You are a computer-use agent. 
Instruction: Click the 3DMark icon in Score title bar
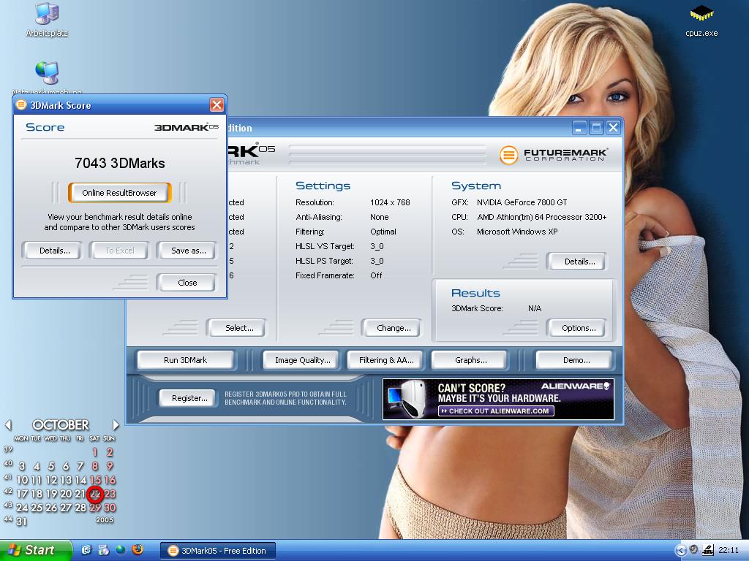coord(21,104)
